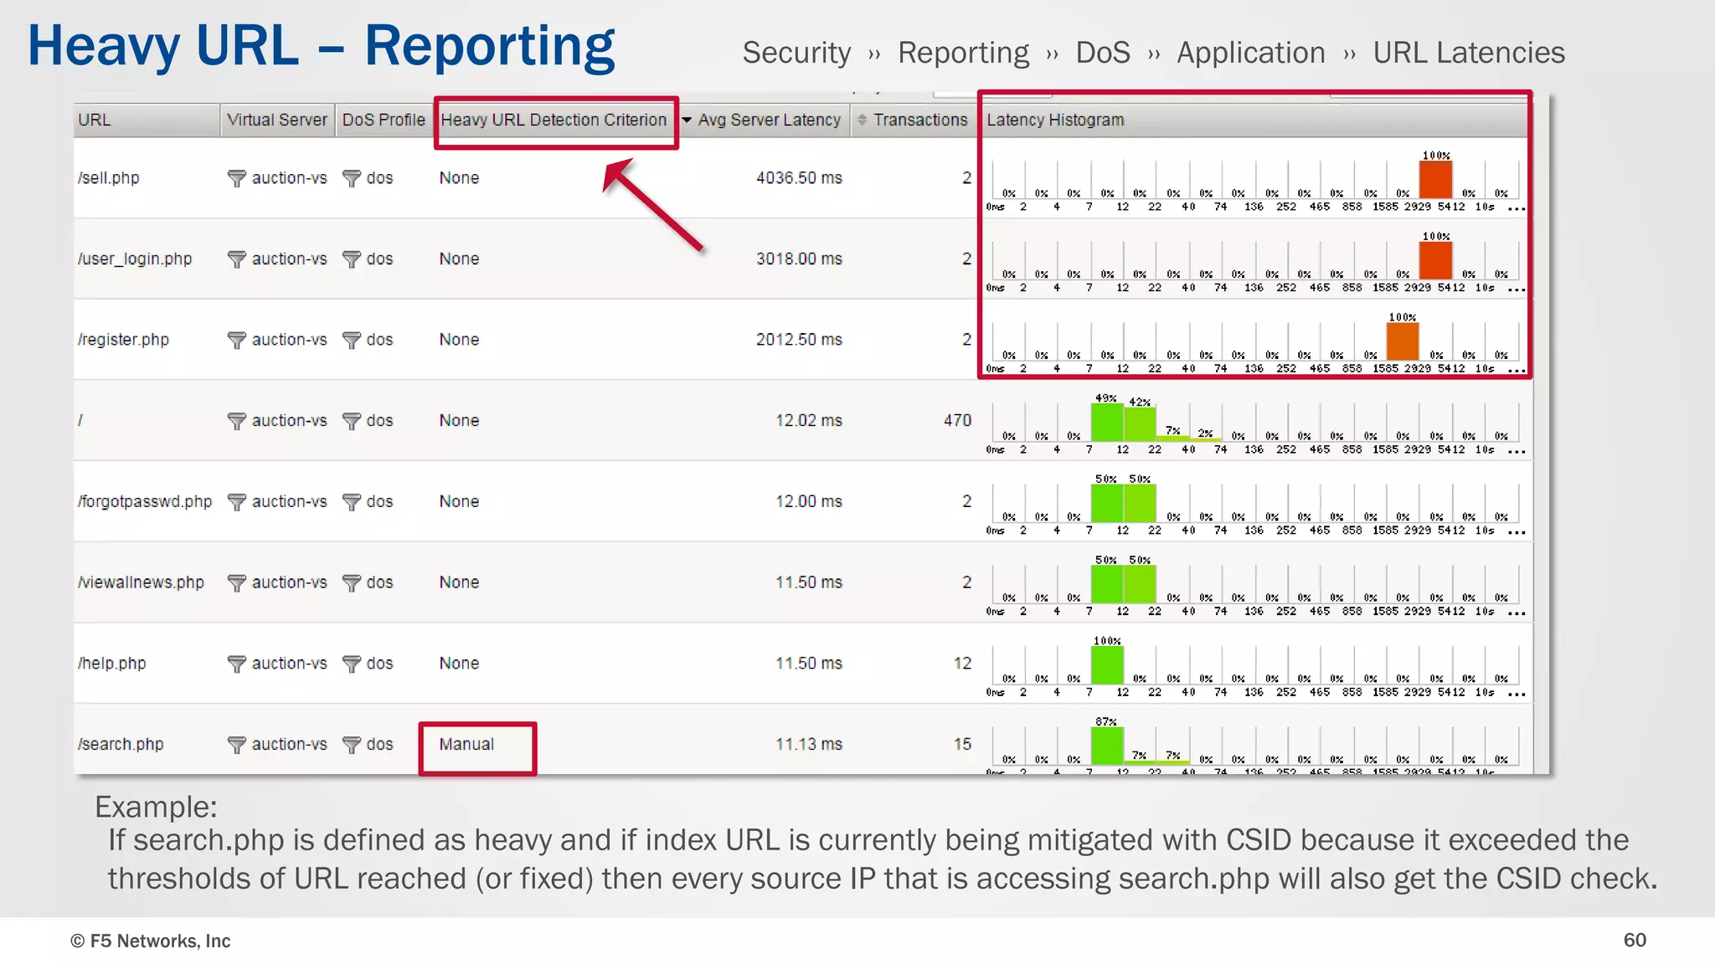
Task: Click the None criterion for /sell.php
Action: coord(459,177)
